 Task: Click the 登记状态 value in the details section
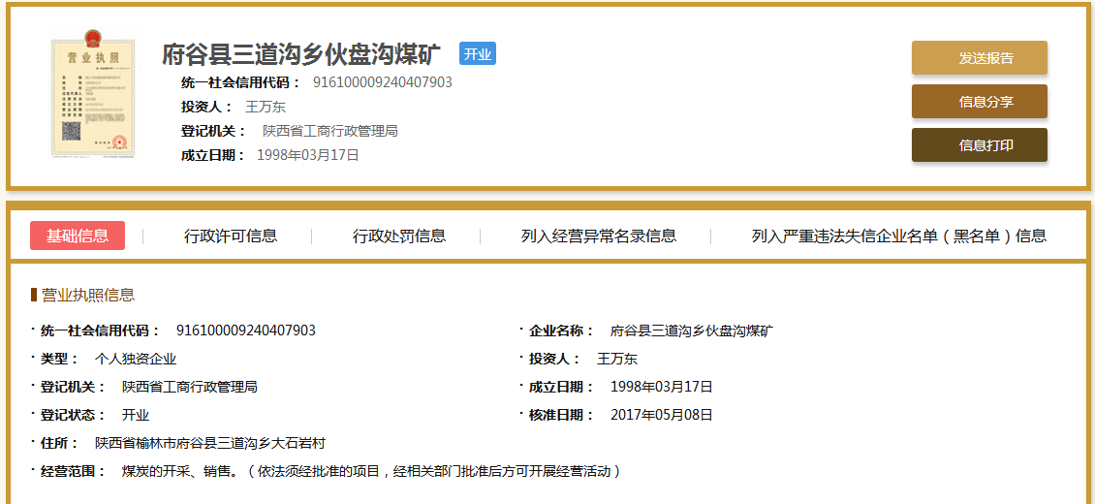[x=136, y=415]
